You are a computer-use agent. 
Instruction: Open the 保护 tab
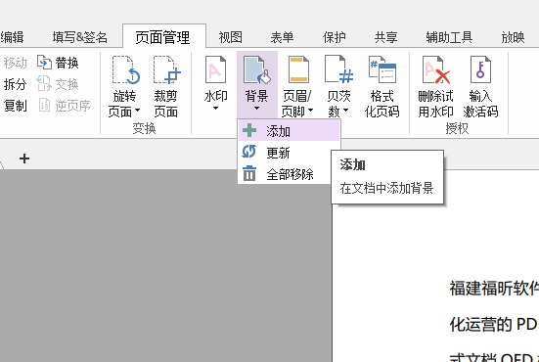click(x=334, y=37)
